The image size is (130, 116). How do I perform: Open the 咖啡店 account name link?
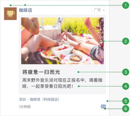click(26, 10)
